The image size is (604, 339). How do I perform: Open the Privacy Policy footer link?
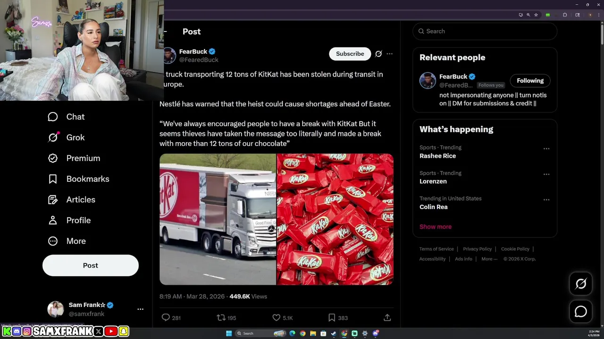point(477,249)
